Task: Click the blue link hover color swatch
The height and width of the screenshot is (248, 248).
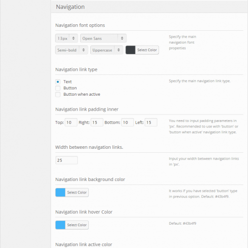Action: coord(61,225)
